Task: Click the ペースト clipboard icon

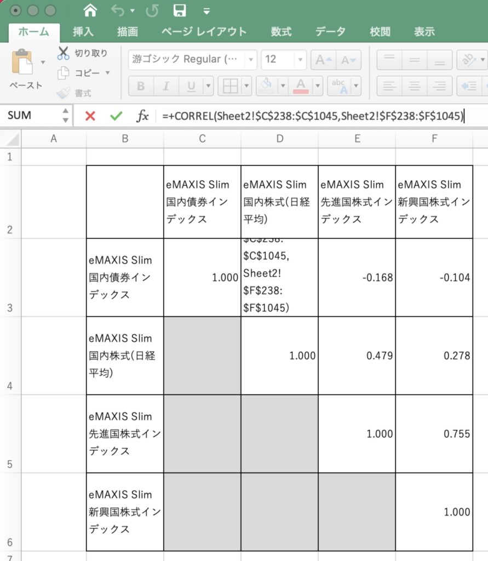Action: [22, 62]
